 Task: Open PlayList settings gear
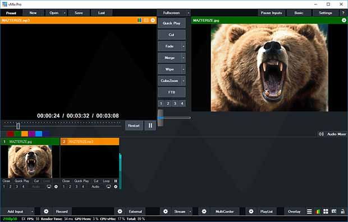[251, 211]
